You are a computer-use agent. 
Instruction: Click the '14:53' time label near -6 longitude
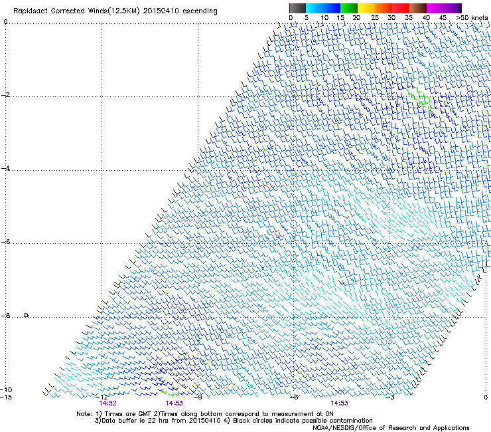[x=339, y=403]
